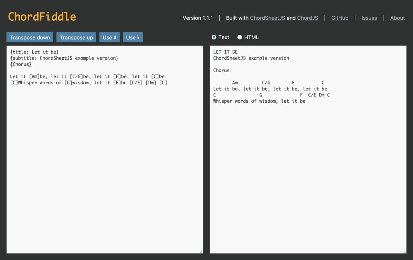
Task: Click the '{subtitle: ChordSheetJS example version}' line
Action: click(64, 58)
